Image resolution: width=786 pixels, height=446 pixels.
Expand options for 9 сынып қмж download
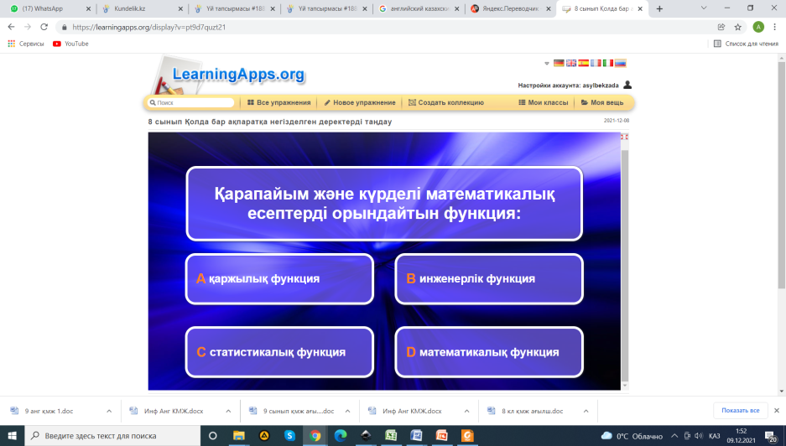click(x=347, y=411)
